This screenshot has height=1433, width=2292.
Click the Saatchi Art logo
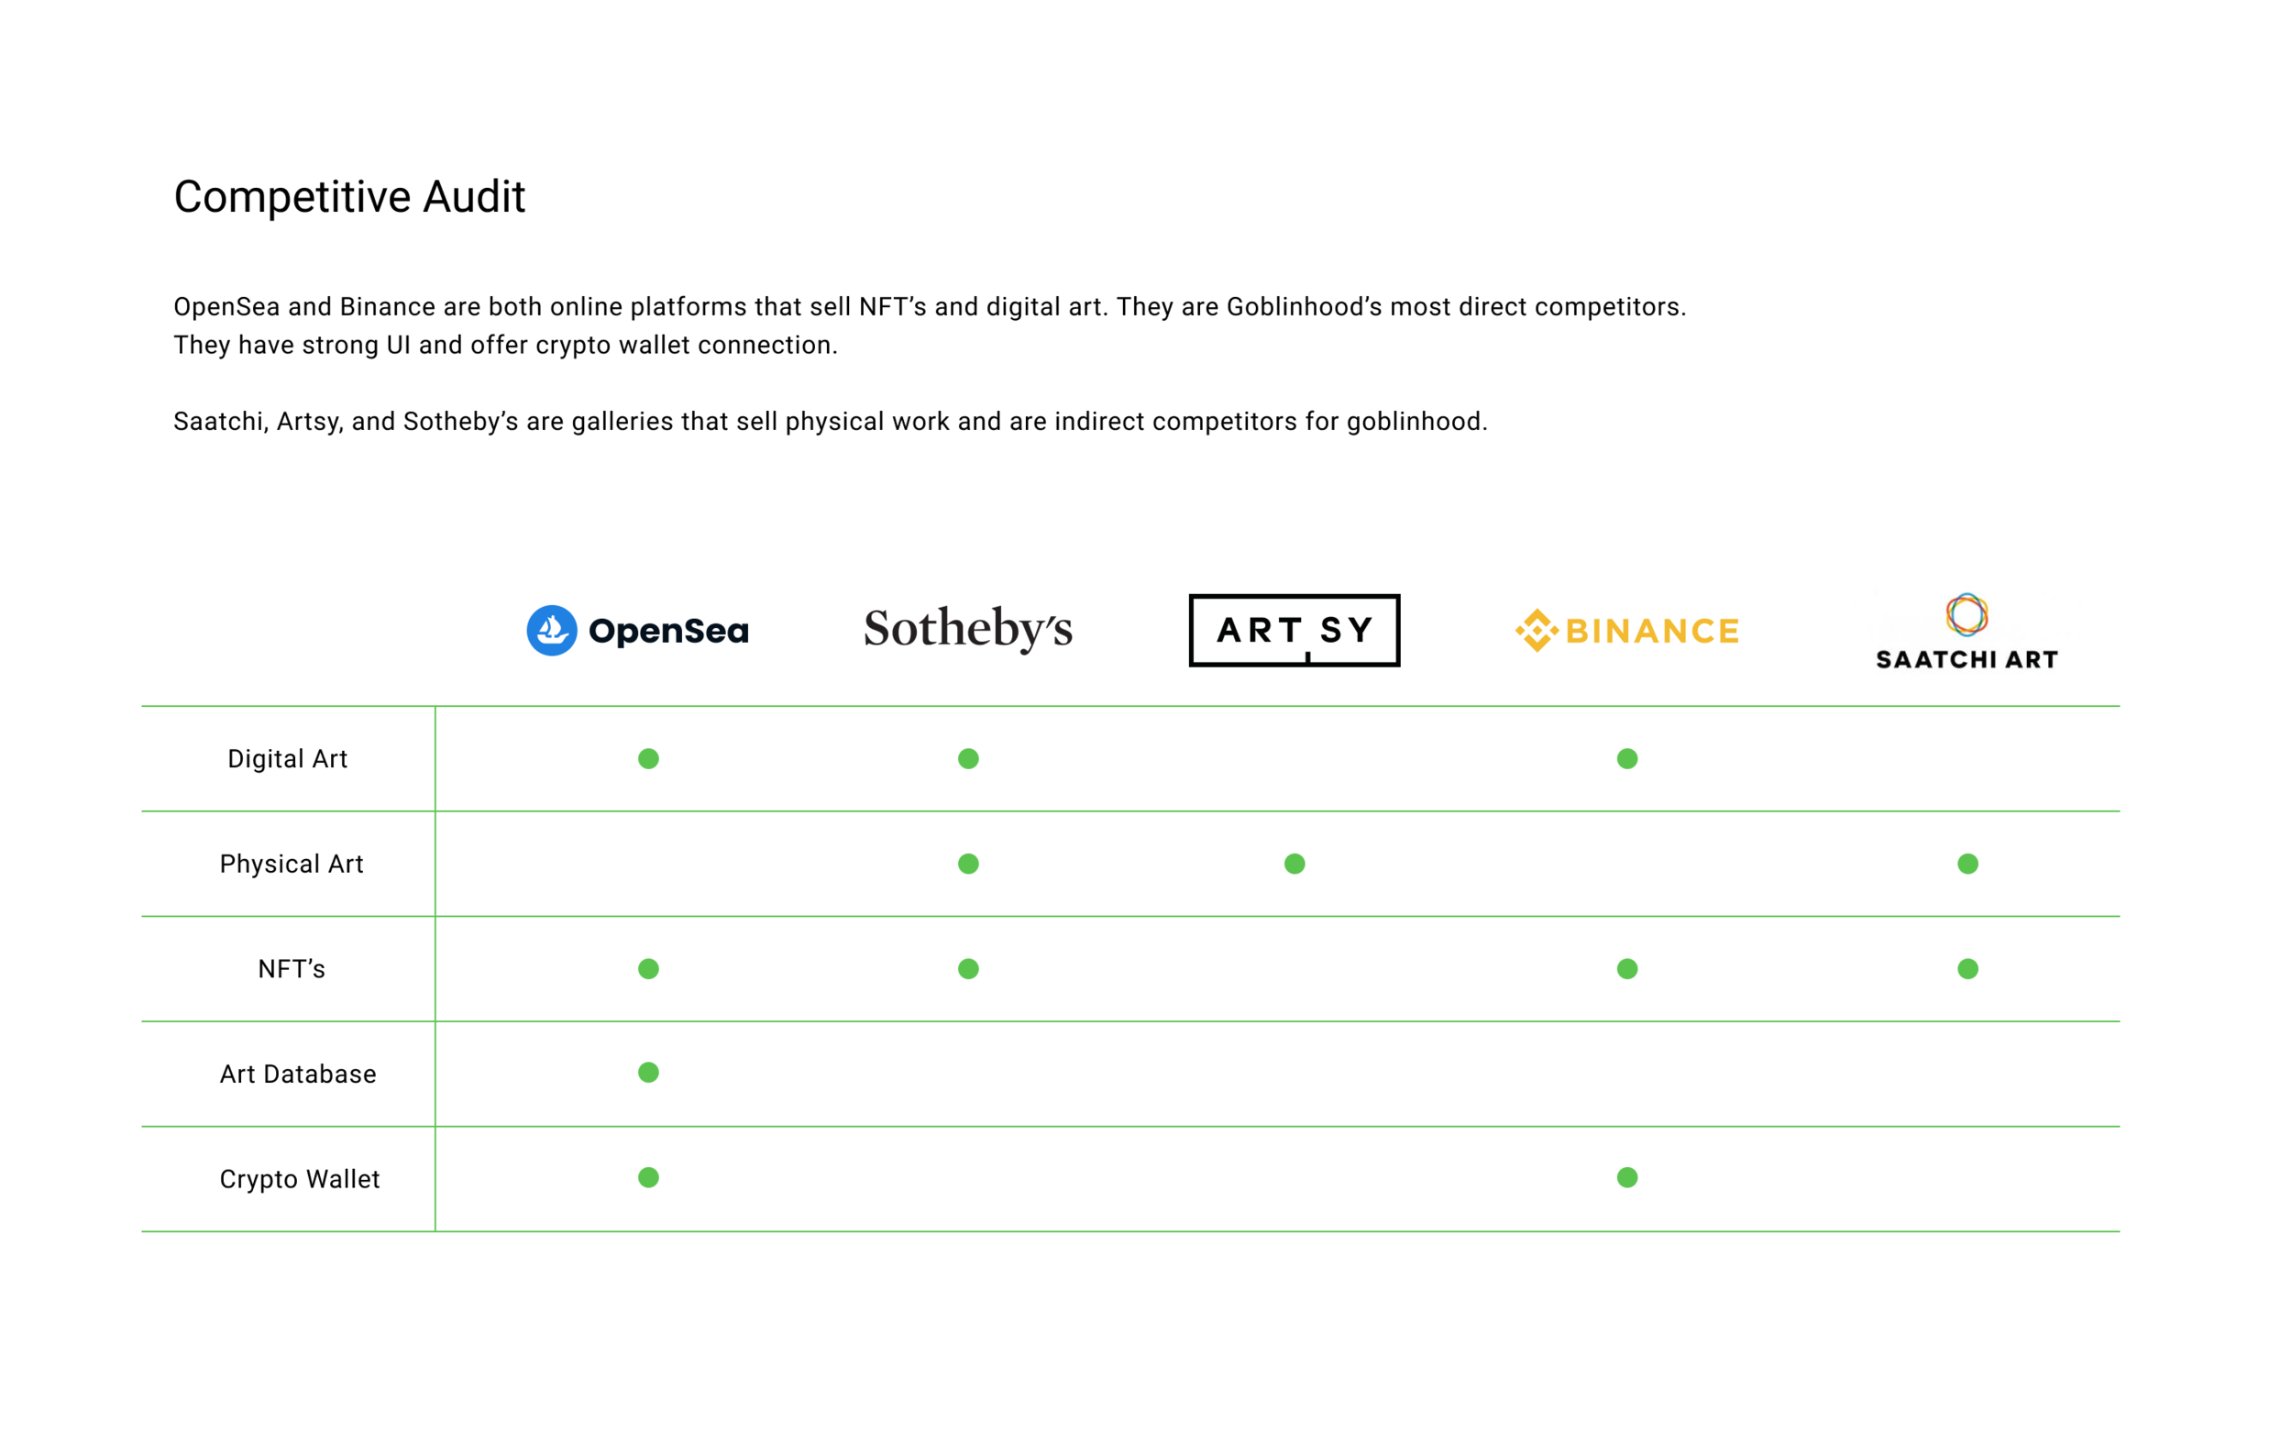click(x=1967, y=631)
